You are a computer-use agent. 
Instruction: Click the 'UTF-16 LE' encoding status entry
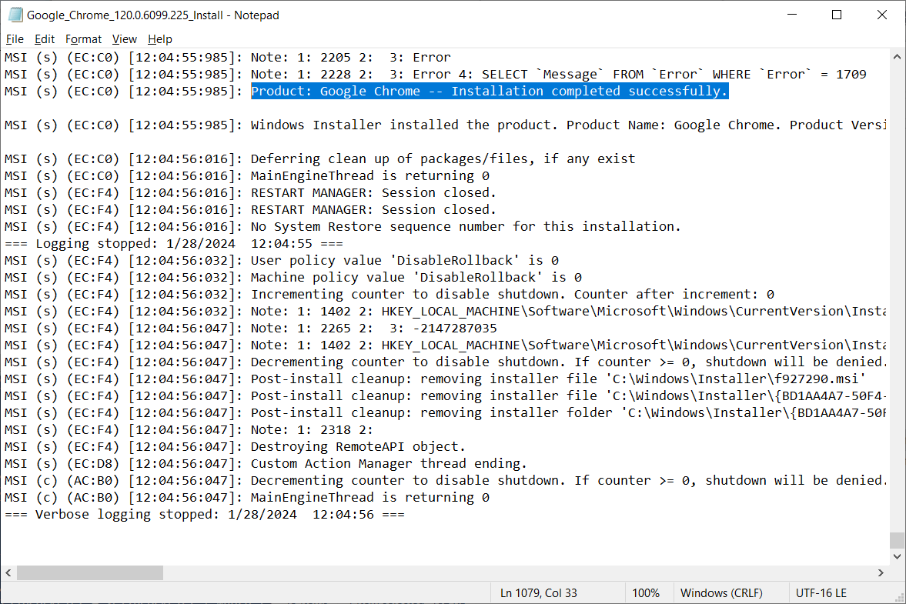[x=821, y=593]
